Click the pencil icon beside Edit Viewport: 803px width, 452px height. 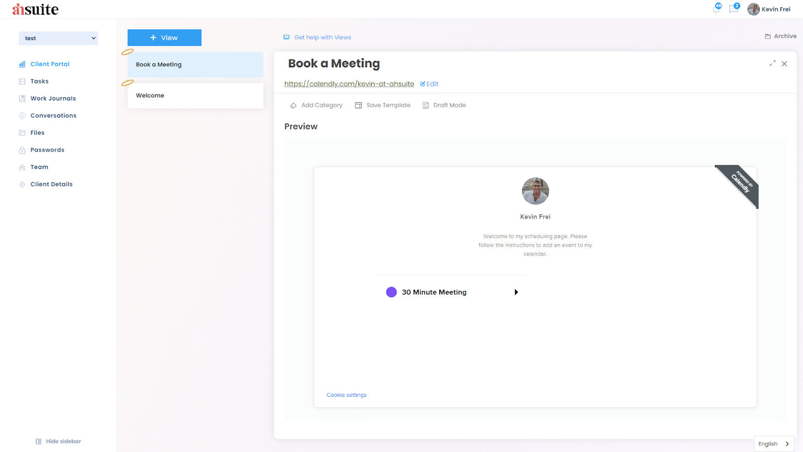coord(423,84)
